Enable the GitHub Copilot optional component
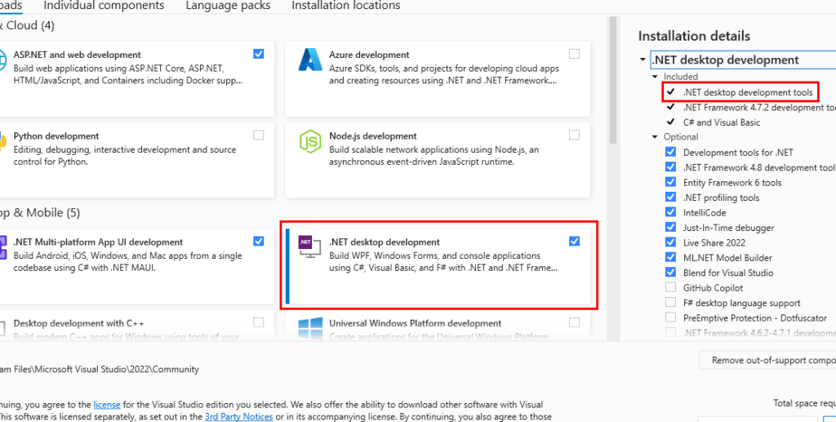The image size is (836, 422). pos(670,287)
